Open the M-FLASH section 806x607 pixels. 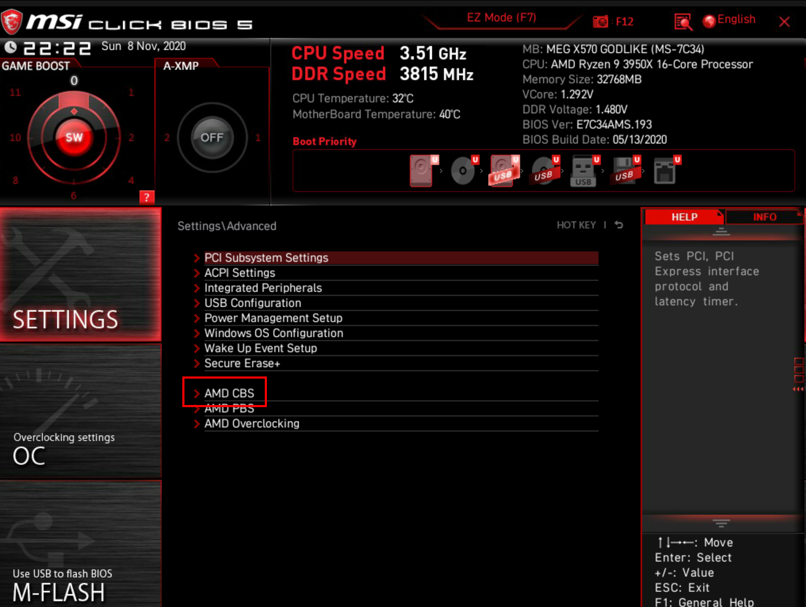pyautogui.click(x=80, y=544)
